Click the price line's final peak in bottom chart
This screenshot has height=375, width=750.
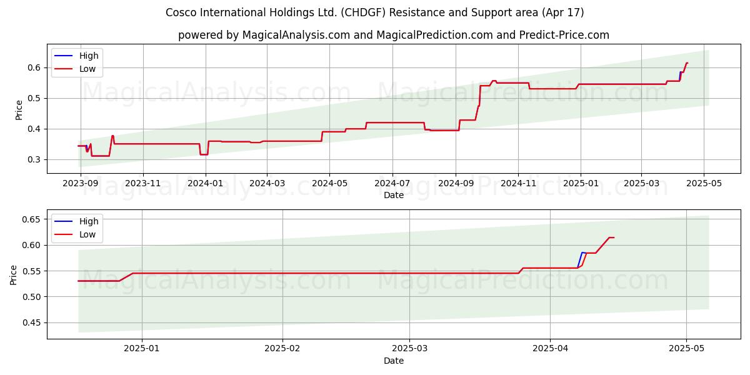tap(611, 237)
